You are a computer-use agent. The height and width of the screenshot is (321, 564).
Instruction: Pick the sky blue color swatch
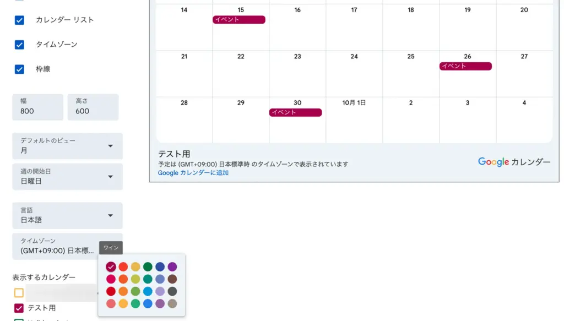(x=148, y=291)
